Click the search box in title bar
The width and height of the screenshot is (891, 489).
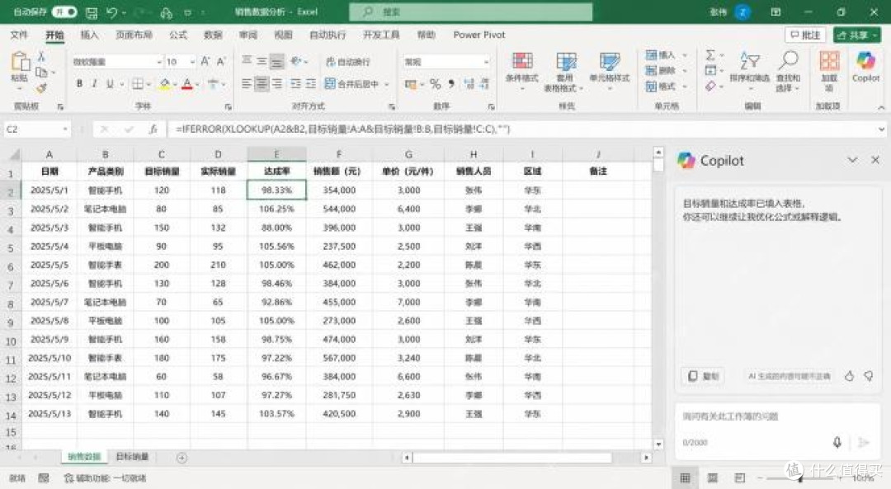pyautogui.click(x=470, y=12)
